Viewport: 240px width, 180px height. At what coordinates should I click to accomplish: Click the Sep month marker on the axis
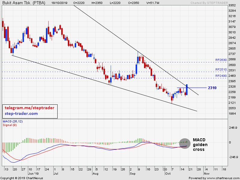pos(133,173)
